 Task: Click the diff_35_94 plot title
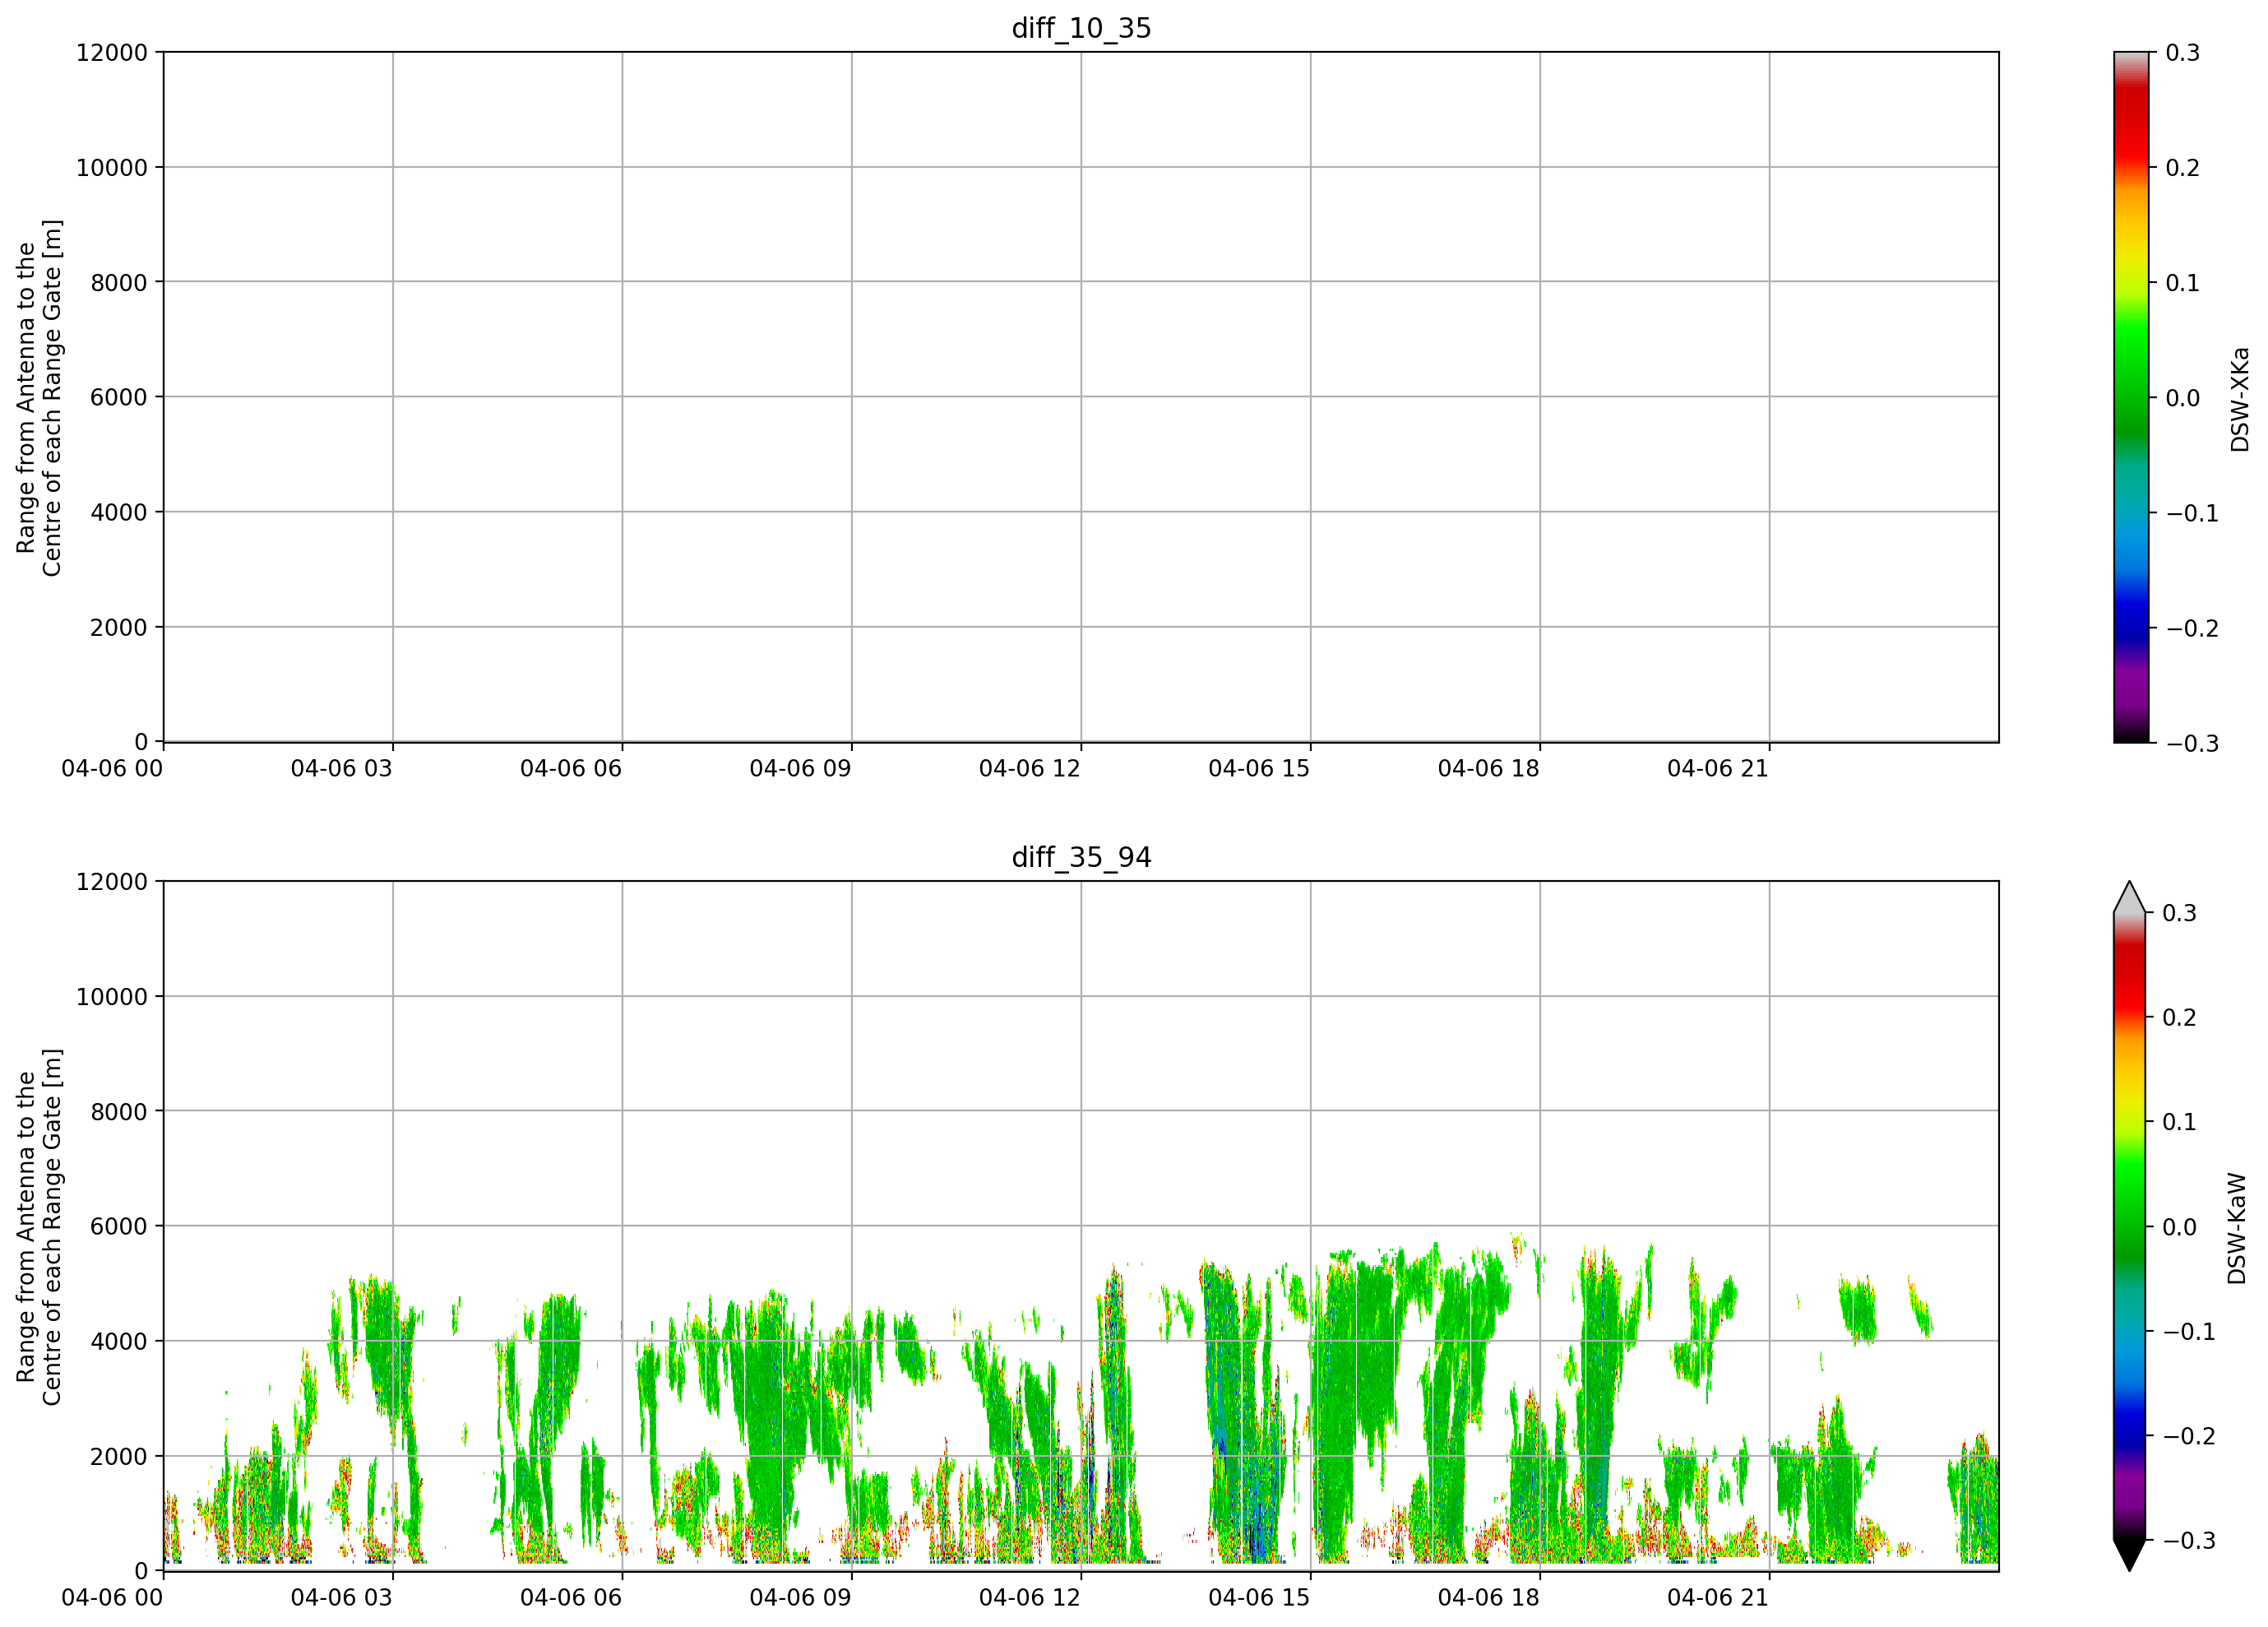point(1081,857)
